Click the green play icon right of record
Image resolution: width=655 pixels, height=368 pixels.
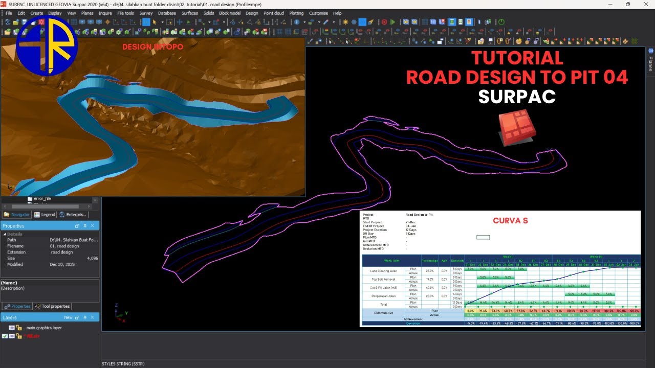(x=392, y=22)
